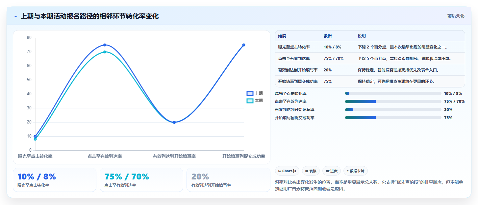Open the 20% stat card
This screenshot has width=478, height=205.
[228, 180]
